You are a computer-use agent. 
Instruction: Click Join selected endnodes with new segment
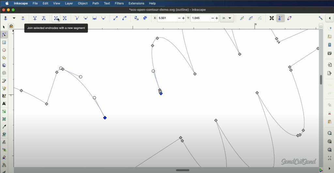pos(56,18)
